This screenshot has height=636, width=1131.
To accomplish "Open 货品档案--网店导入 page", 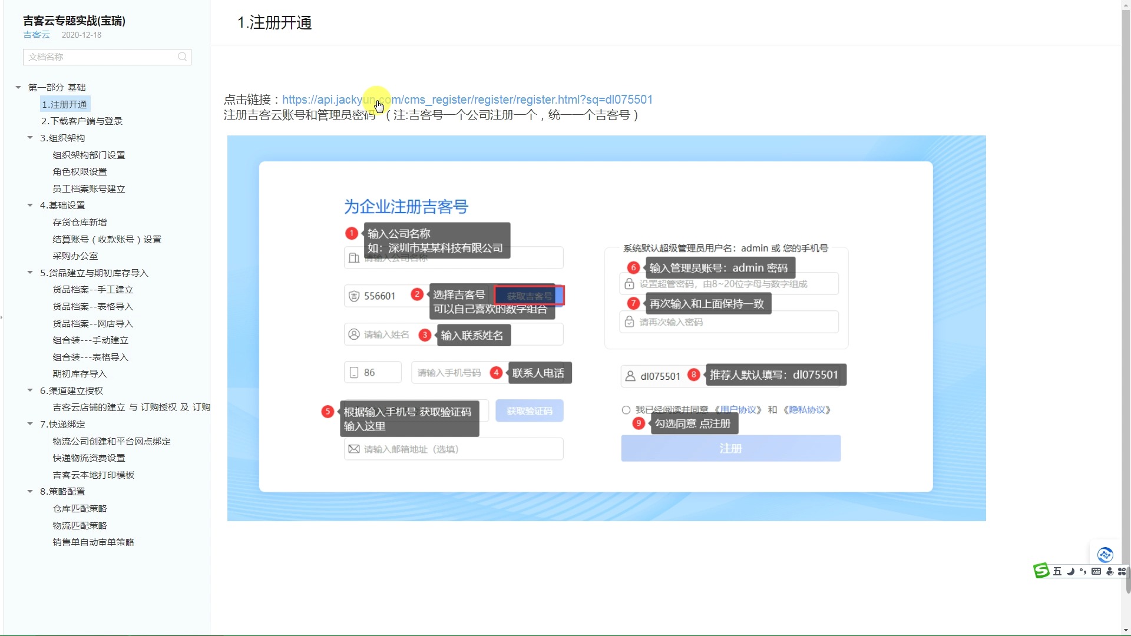I will (x=93, y=323).
